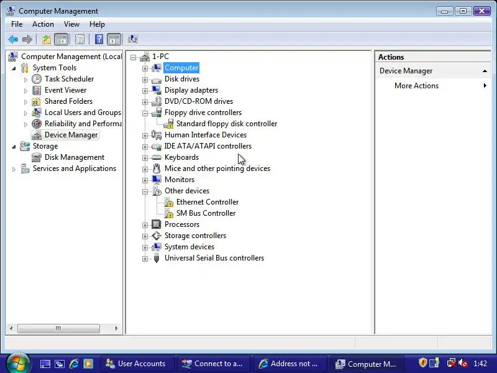Select the Storage tree label
Screen dimensions: 497x373
click(x=45, y=146)
